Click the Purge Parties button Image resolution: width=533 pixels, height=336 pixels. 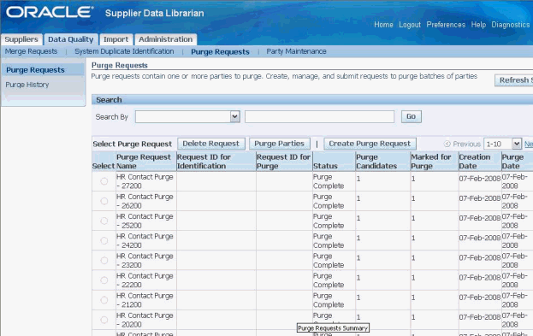pos(280,144)
